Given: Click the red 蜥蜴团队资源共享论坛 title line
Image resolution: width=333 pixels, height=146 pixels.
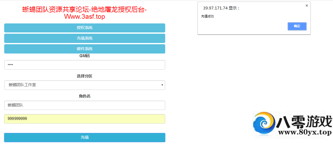Looking at the screenshot, I should [x=85, y=9].
